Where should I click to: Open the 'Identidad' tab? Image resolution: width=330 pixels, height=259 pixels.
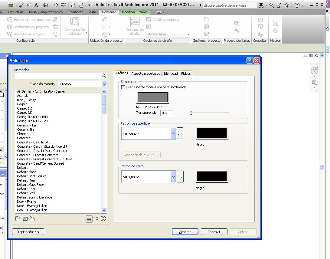click(x=171, y=74)
